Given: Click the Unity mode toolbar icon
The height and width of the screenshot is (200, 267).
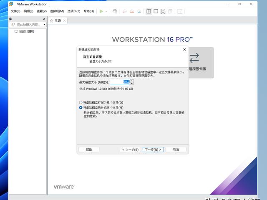Looking at the screenshot, I should click(170, 11).
